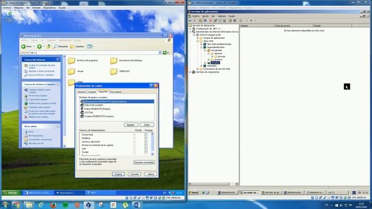
Task: Open the Ventana menu in Servidor de aplicaciones
Action: 221,16
